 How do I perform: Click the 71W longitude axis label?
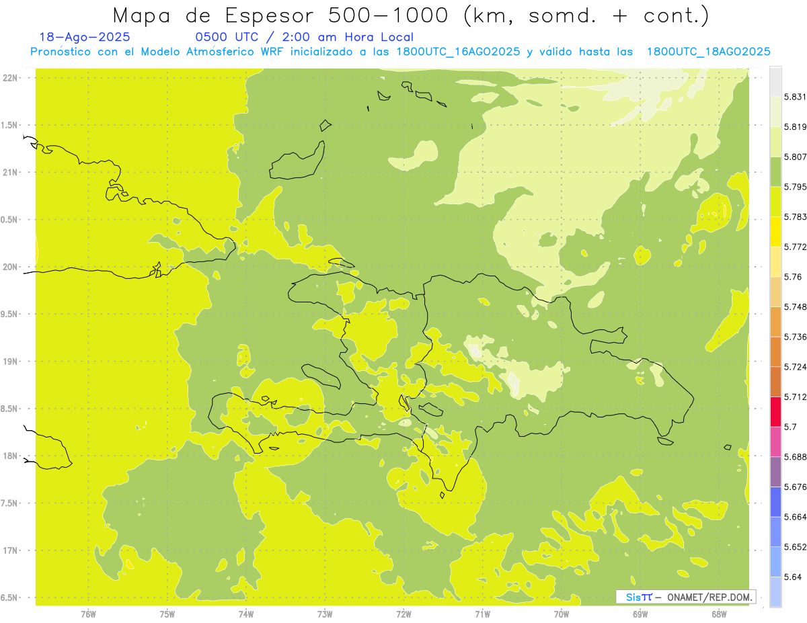[482, 614]
